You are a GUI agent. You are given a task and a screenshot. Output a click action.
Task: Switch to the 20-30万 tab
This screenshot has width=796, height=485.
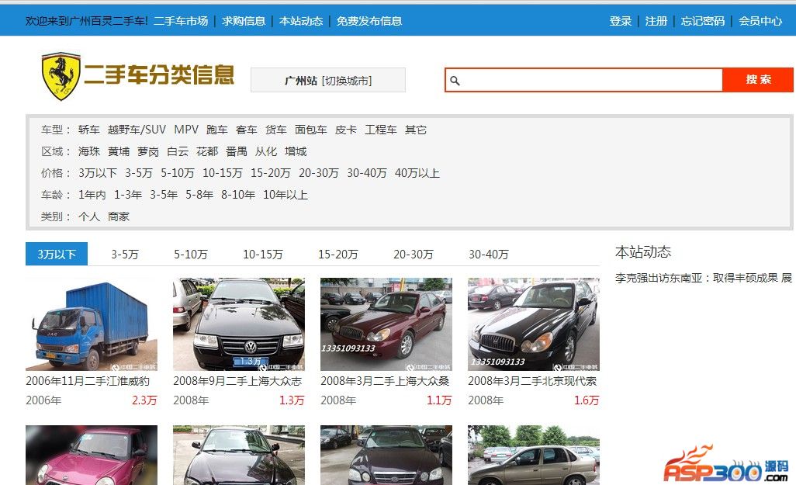pyautogui.click(x=414, y=254)
